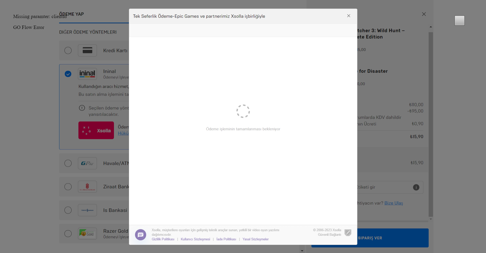Select Havale/ATM radio button

[68, 163]
